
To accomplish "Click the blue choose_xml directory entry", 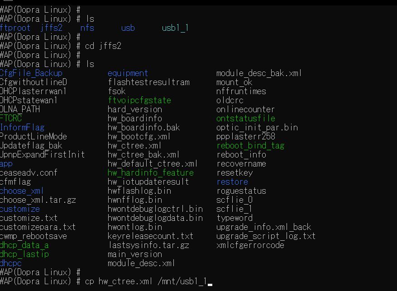I will (x=22, y=191).
